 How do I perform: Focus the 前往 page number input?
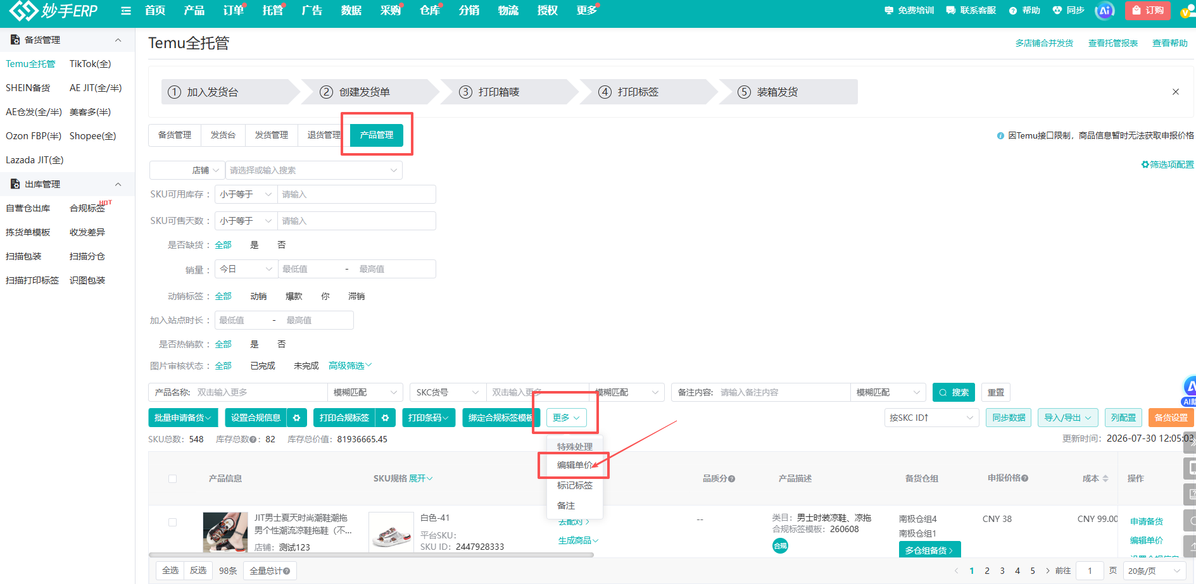tap(1090, 571)
